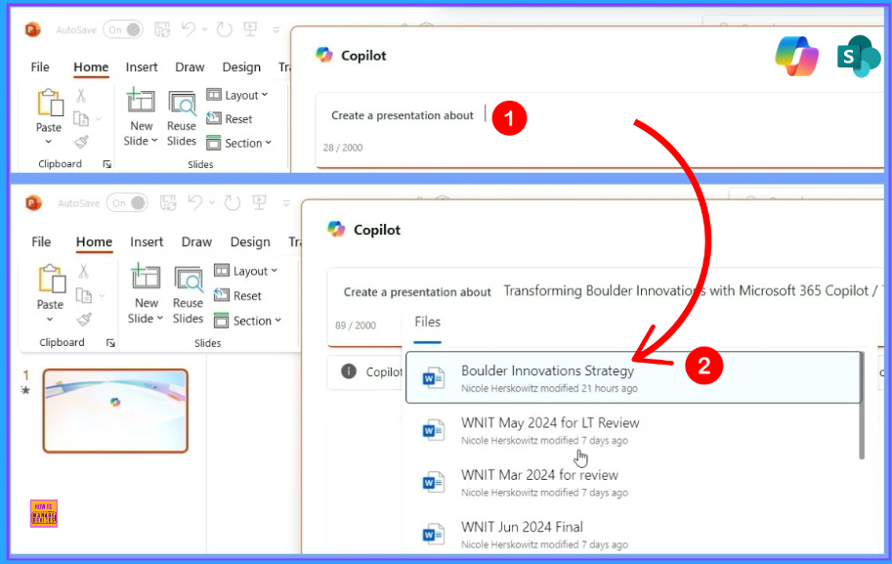892x564 pixels.
Task: Open File menu in the bottom window
Action: pyautogui.click(x=41, y=241)
